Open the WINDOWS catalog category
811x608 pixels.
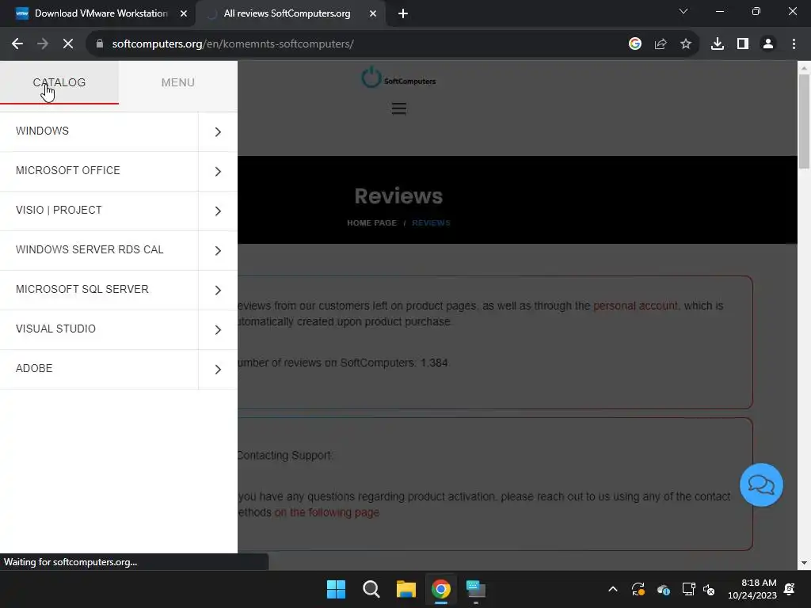coord(99,131)
